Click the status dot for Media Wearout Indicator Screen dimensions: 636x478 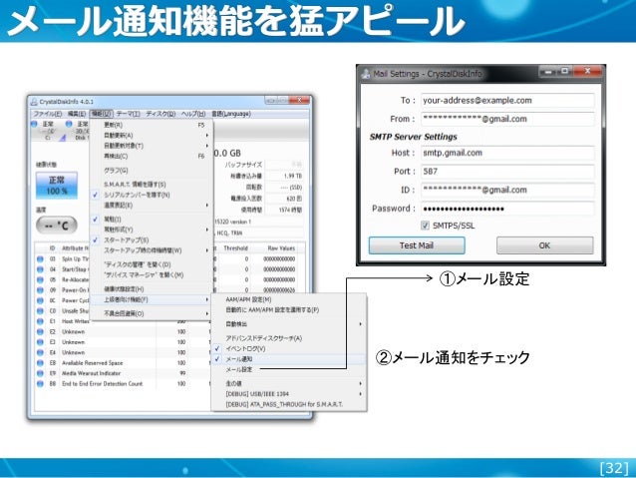pyautogui.click(x=40, y=373)
